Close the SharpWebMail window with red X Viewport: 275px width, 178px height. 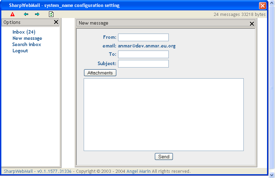(262, 6)
